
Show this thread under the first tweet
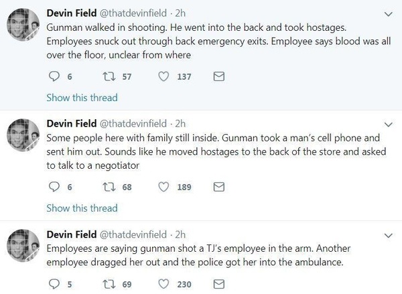(82, 98)
